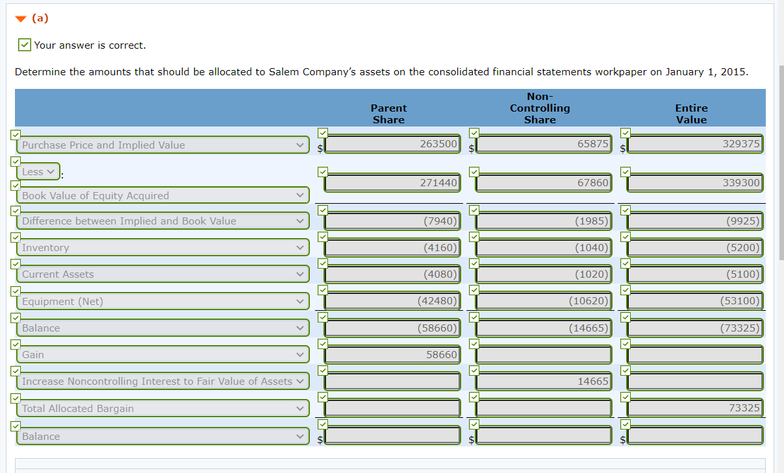This screenshot has height=473, width=784.
Task: Click the Parent Share field showing 263500
Action: click(392, 144)
